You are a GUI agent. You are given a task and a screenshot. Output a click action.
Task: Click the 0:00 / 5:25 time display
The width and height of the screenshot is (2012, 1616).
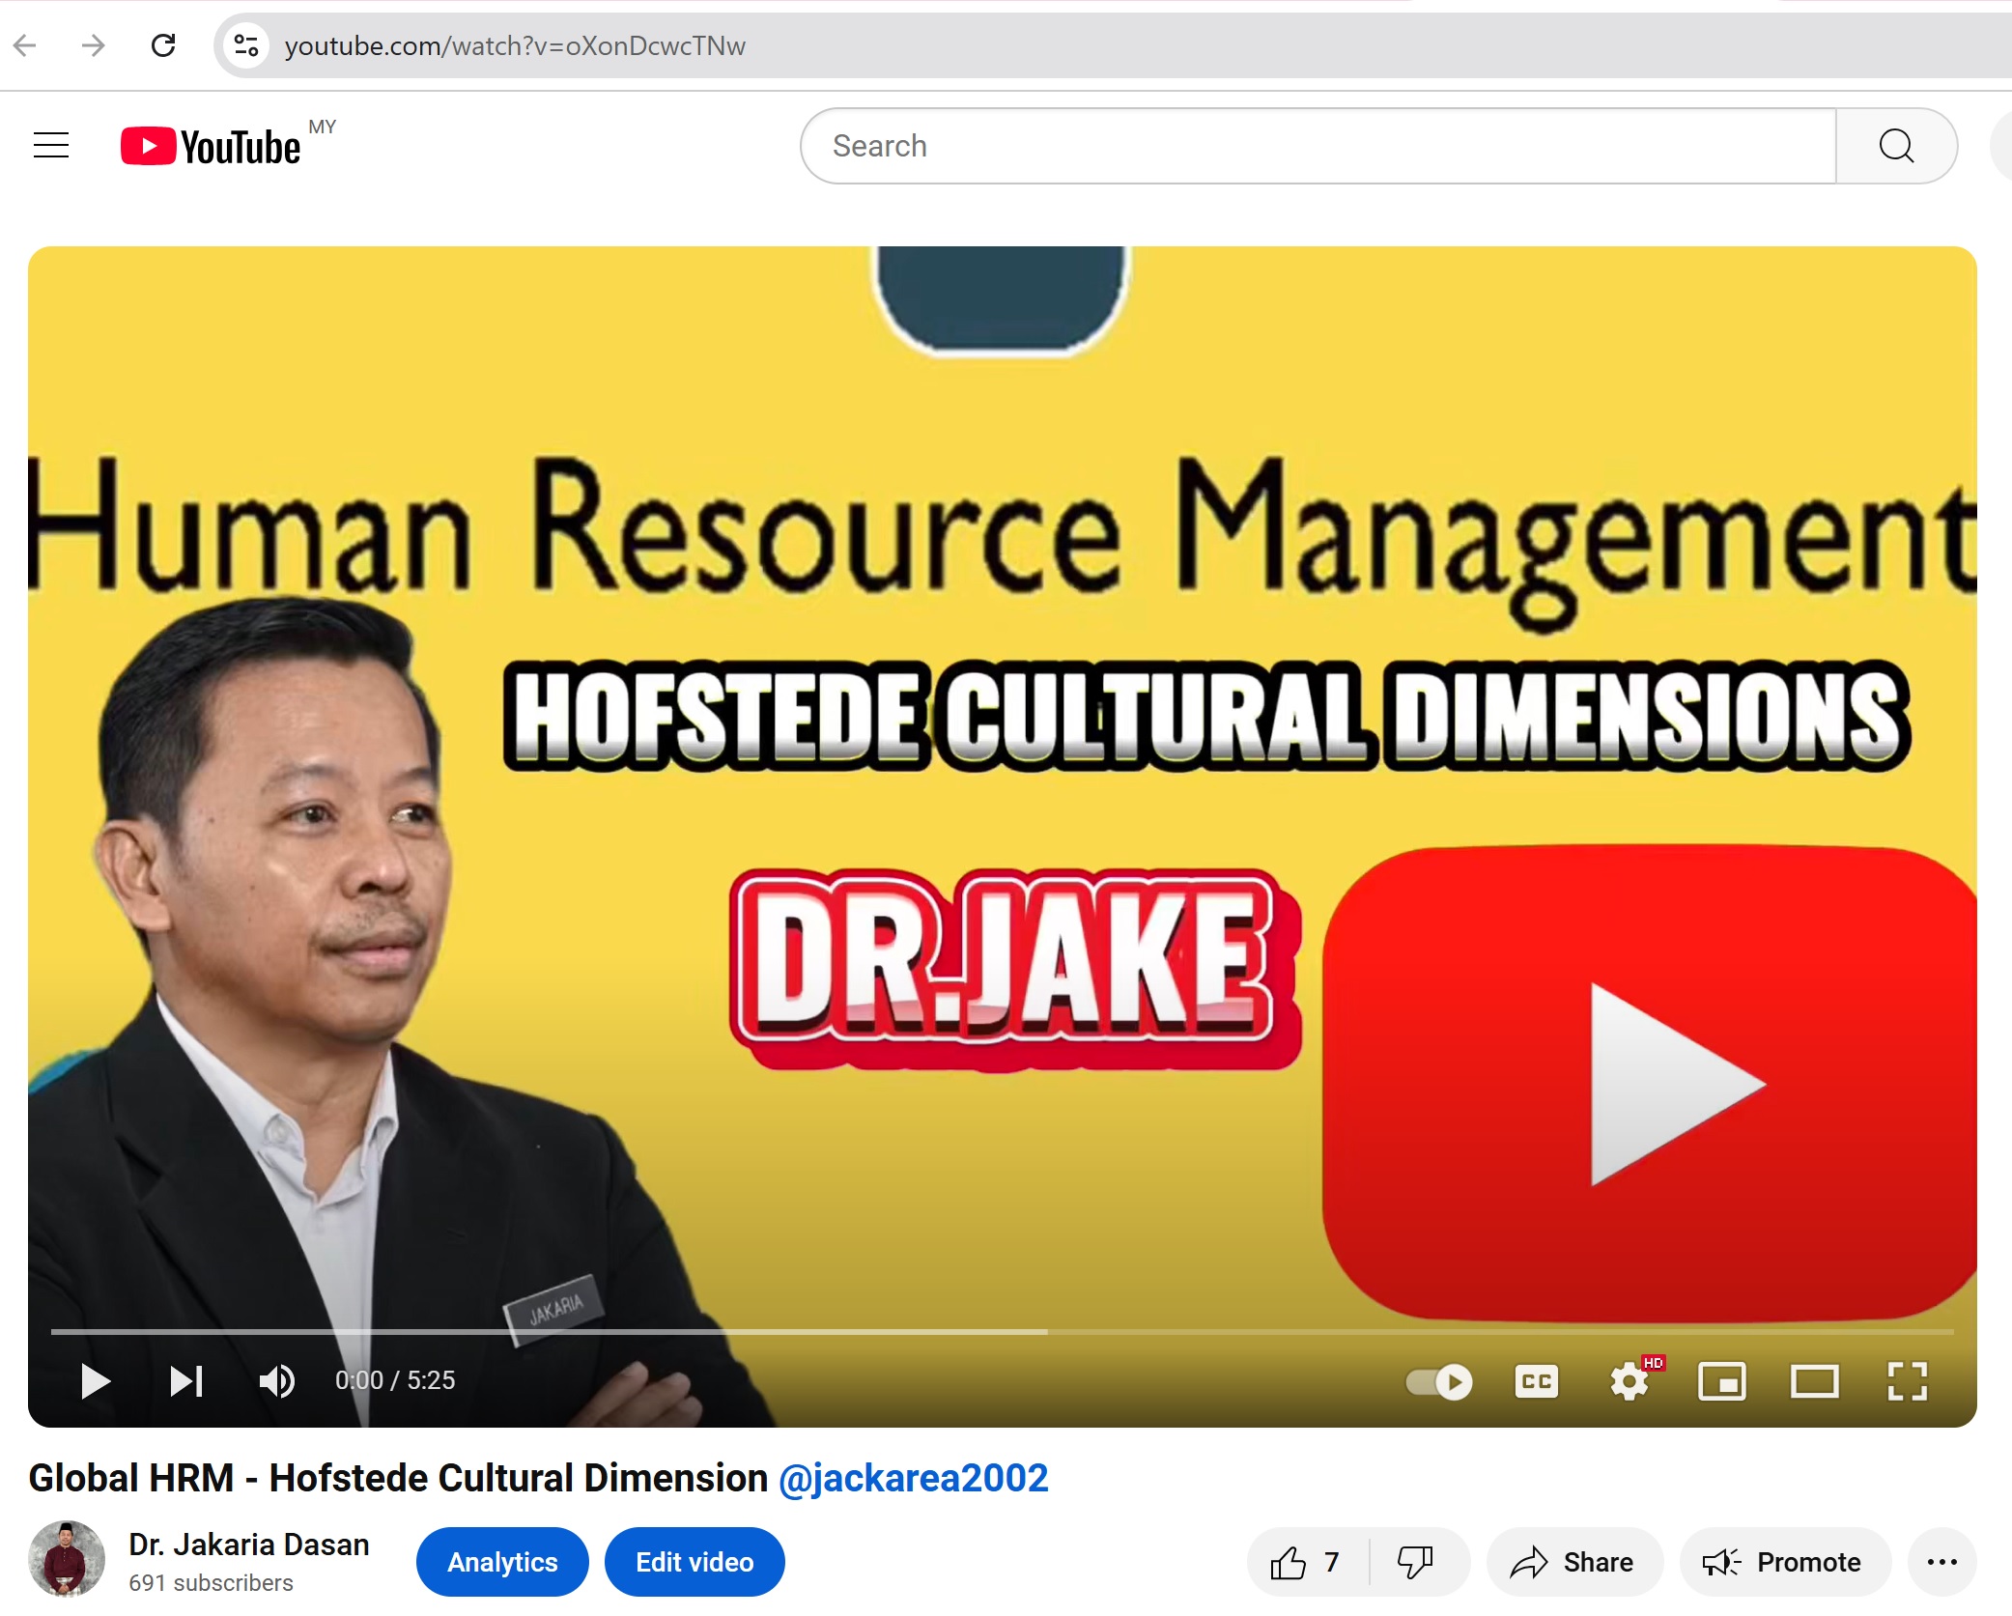pyautogui.click(x=395, y=1380)
